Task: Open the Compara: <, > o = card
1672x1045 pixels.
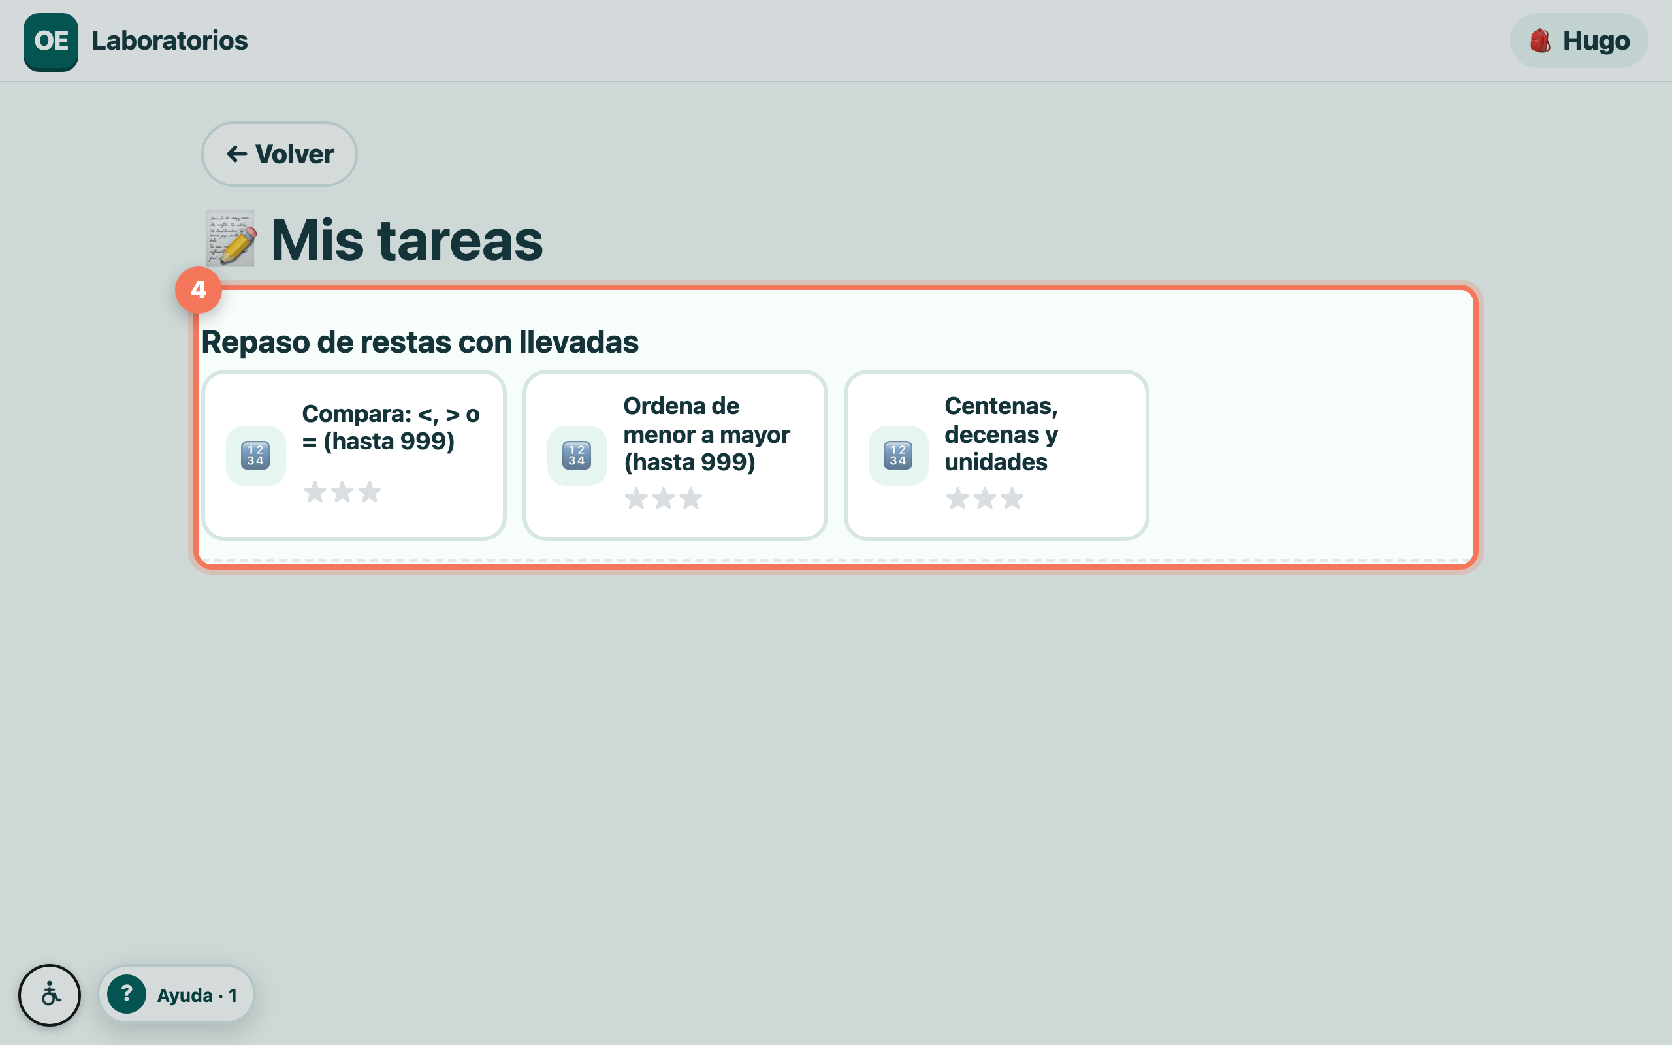Action: (354, 455)
